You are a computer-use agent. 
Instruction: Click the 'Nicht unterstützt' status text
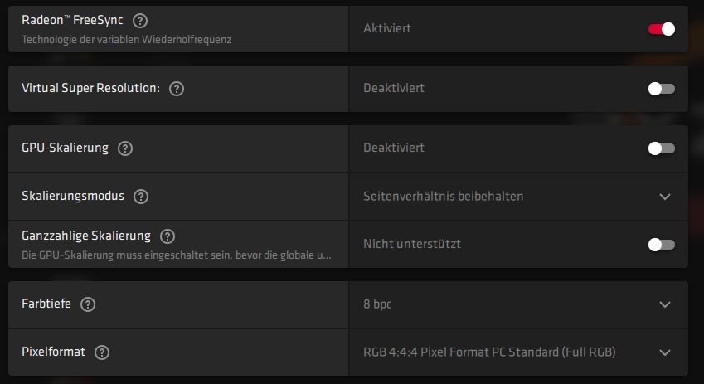(411, 245)
